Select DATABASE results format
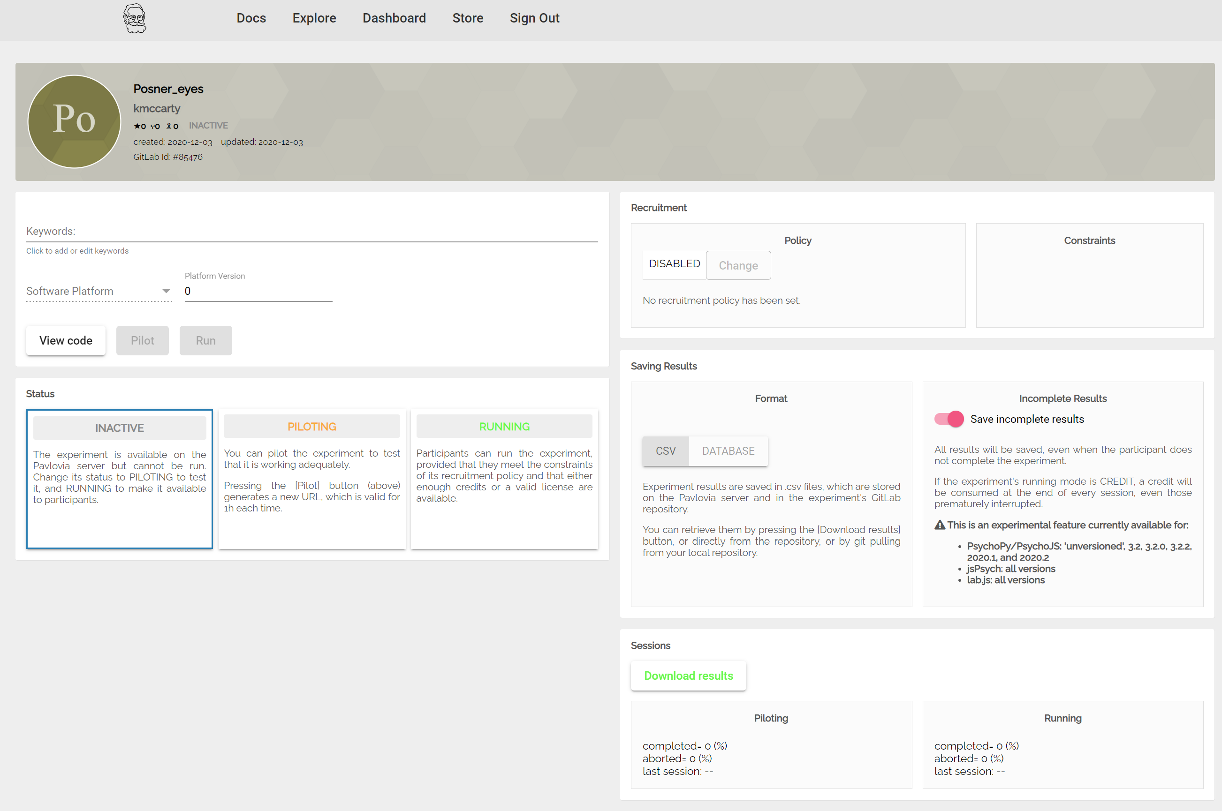This screenshot has height=811, width=1222. [728, 451]
